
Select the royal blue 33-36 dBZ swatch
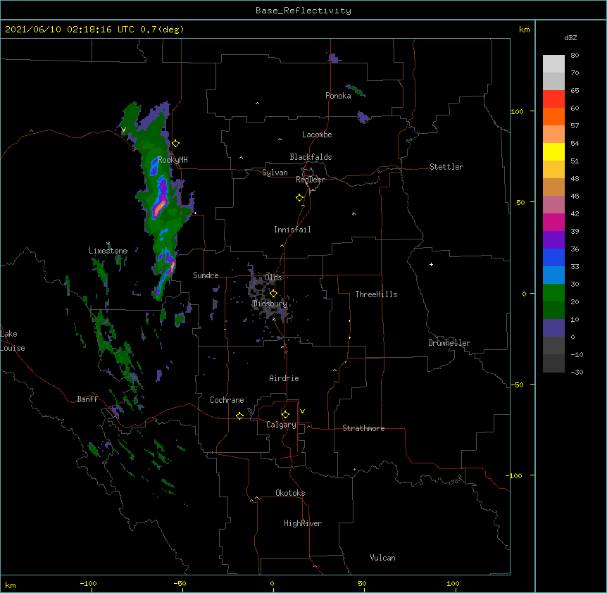point(553,257)
